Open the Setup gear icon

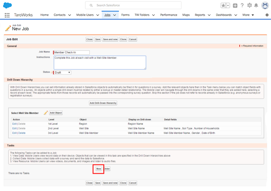249,5
